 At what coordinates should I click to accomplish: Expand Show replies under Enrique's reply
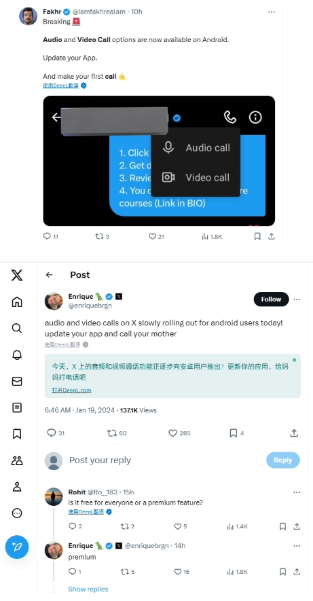click(88, 589)
